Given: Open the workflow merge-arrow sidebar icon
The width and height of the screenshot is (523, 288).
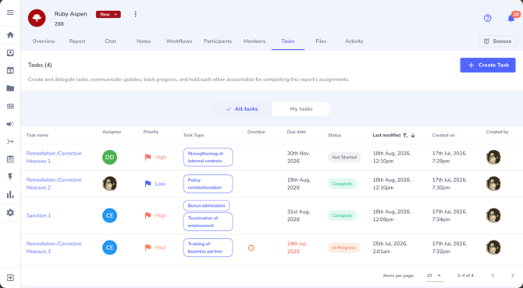Looking at the screenshot, I should [10, 142].
